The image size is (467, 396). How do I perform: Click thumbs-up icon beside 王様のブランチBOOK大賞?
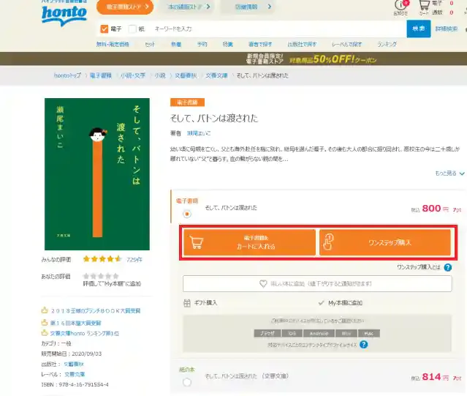tap(45, 310)
